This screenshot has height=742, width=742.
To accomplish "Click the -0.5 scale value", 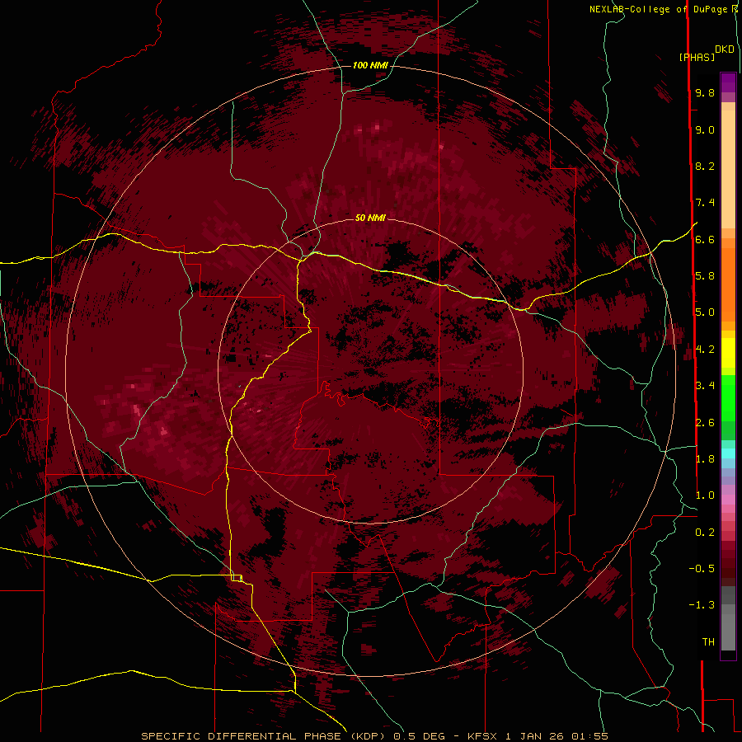I will coord(702,569).
